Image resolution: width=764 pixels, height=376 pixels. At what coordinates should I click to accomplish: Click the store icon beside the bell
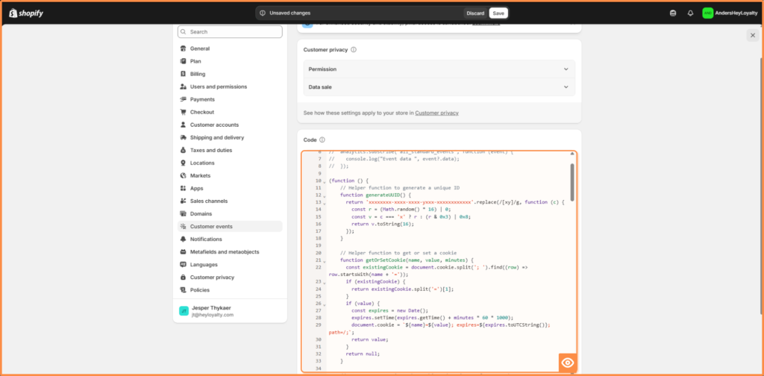click(674, 13)
